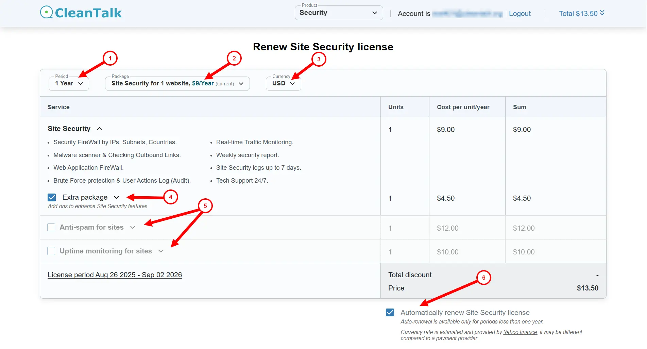The width and height of the screenshot is (647, 349).
Task: Click the Logout link
Action: point(520,14)
